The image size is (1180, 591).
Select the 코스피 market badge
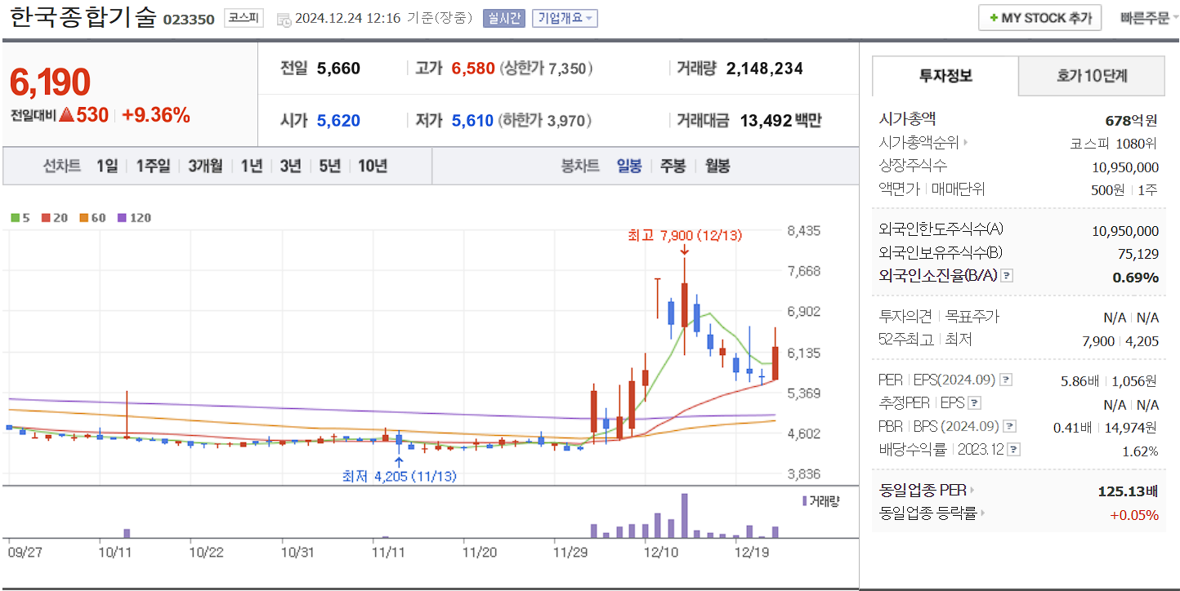[243, 18]
